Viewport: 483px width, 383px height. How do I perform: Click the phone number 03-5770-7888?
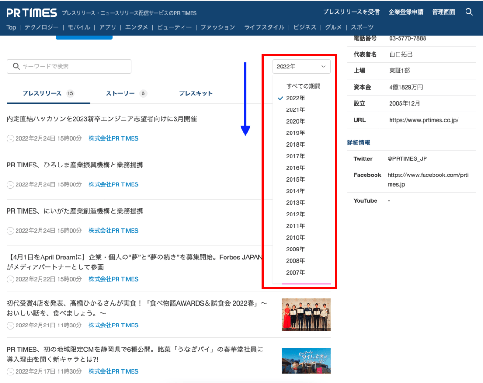[408, 39]
